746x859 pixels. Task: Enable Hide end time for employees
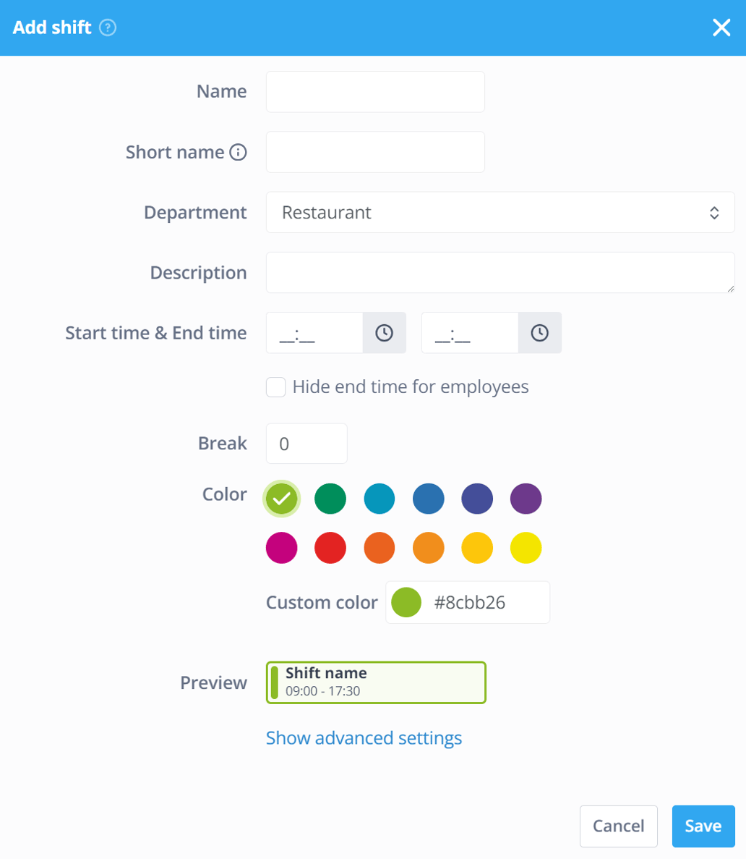pos(276,386)
